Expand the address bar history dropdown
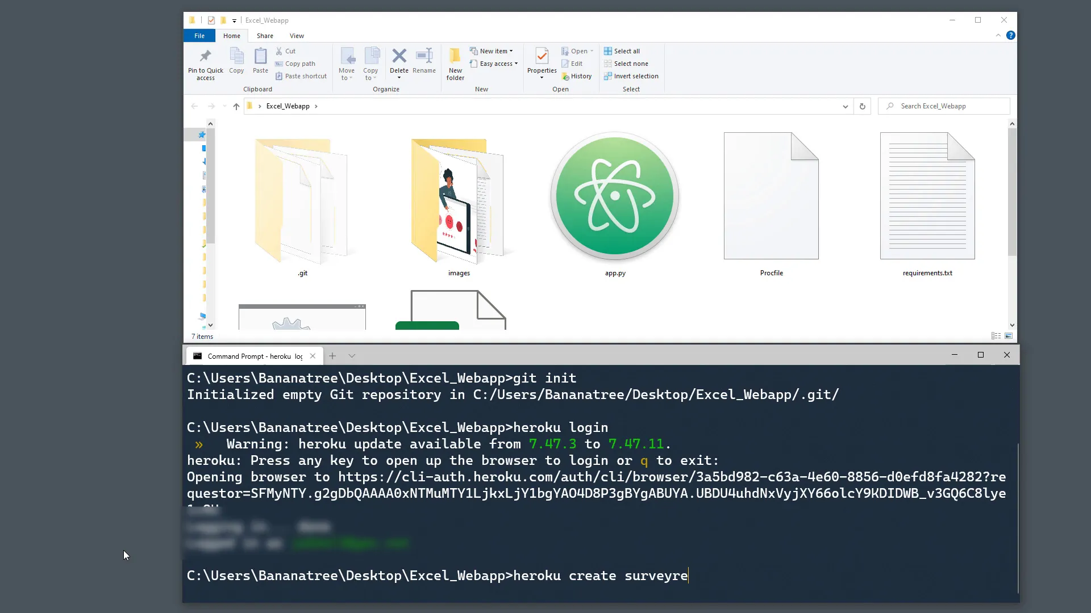1091x613 pixels. point(845,106)
